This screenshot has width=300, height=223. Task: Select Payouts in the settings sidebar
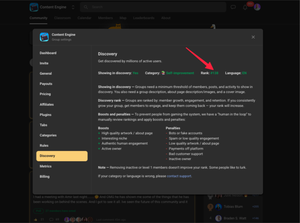tap(46, 84)
